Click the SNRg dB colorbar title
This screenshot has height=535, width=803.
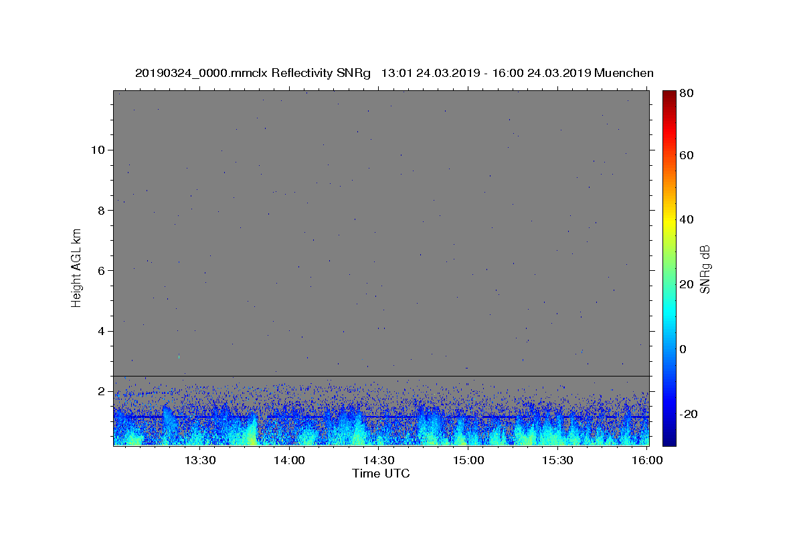coord(705,269)
